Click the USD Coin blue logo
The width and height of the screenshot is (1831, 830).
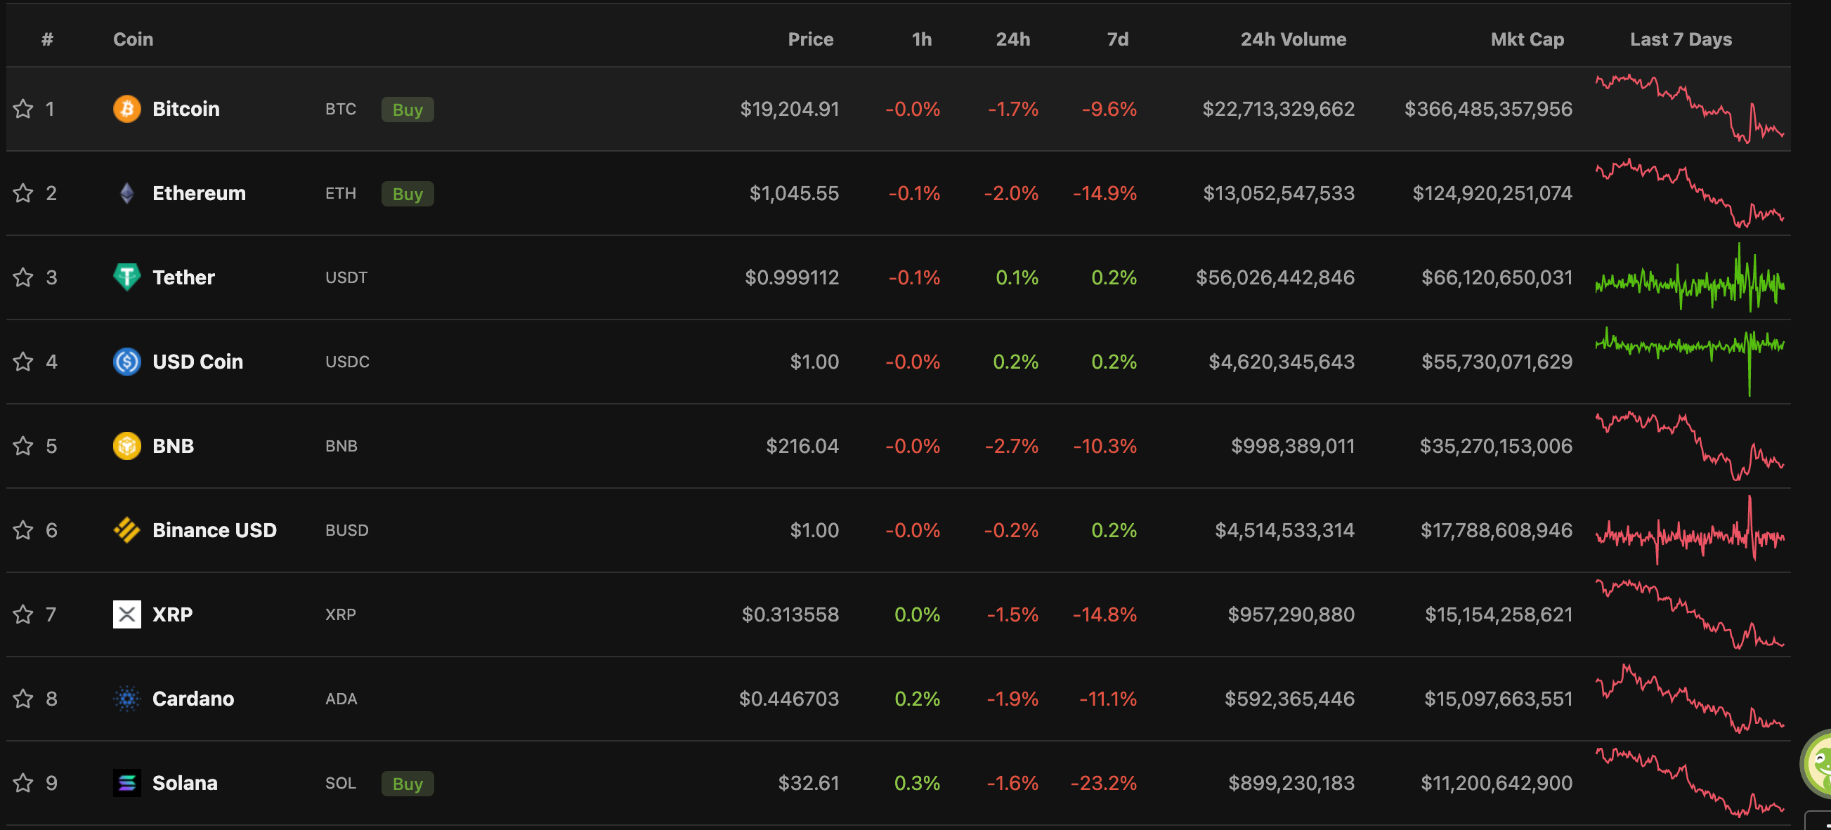click(126, 362)
